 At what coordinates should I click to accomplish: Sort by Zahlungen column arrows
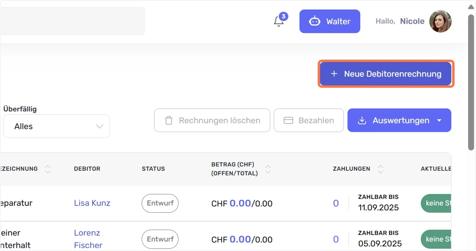pos(380,169)
